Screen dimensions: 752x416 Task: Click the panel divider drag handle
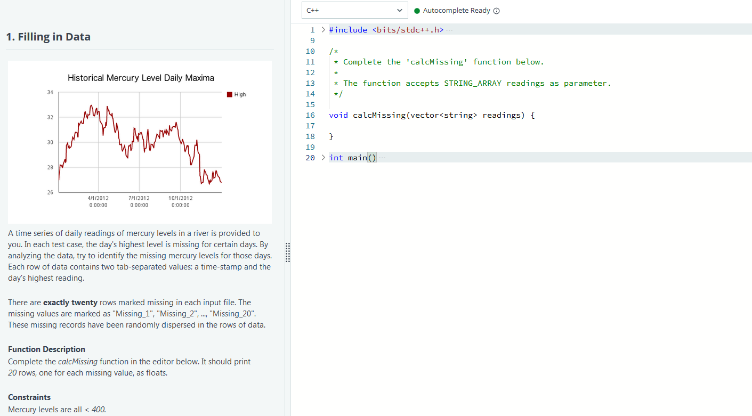(x=288, y=252)
